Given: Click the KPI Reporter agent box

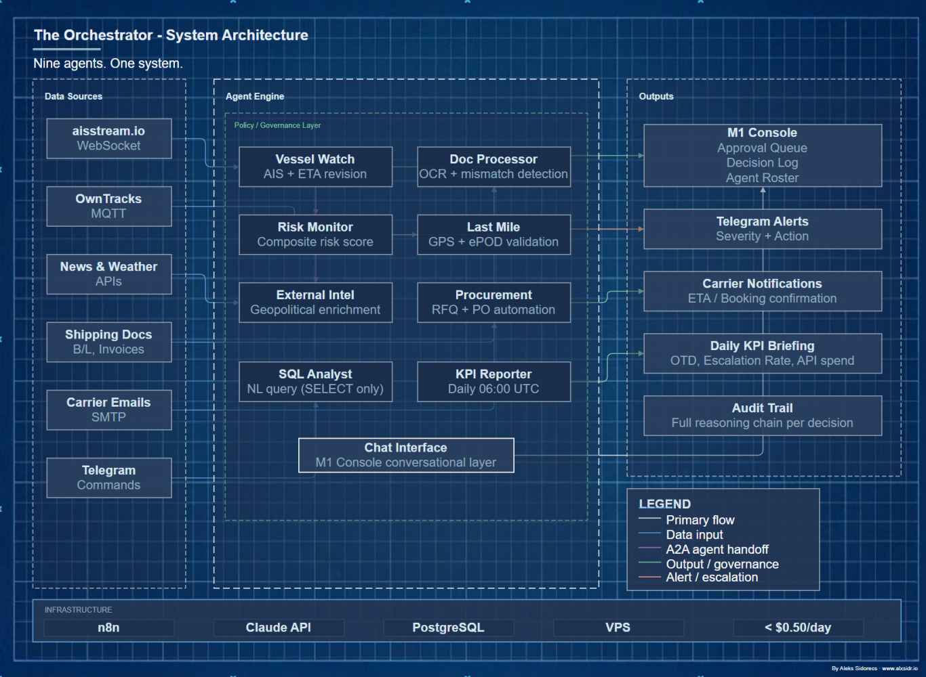Looking at the screenshot, I should pos(494,381).
